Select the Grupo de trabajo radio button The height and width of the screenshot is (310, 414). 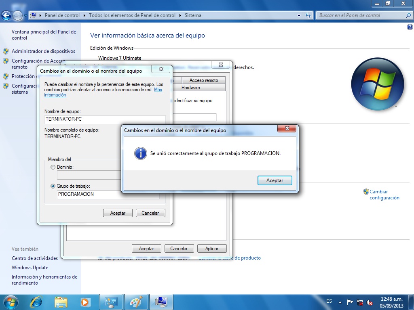tap(53, 186)
